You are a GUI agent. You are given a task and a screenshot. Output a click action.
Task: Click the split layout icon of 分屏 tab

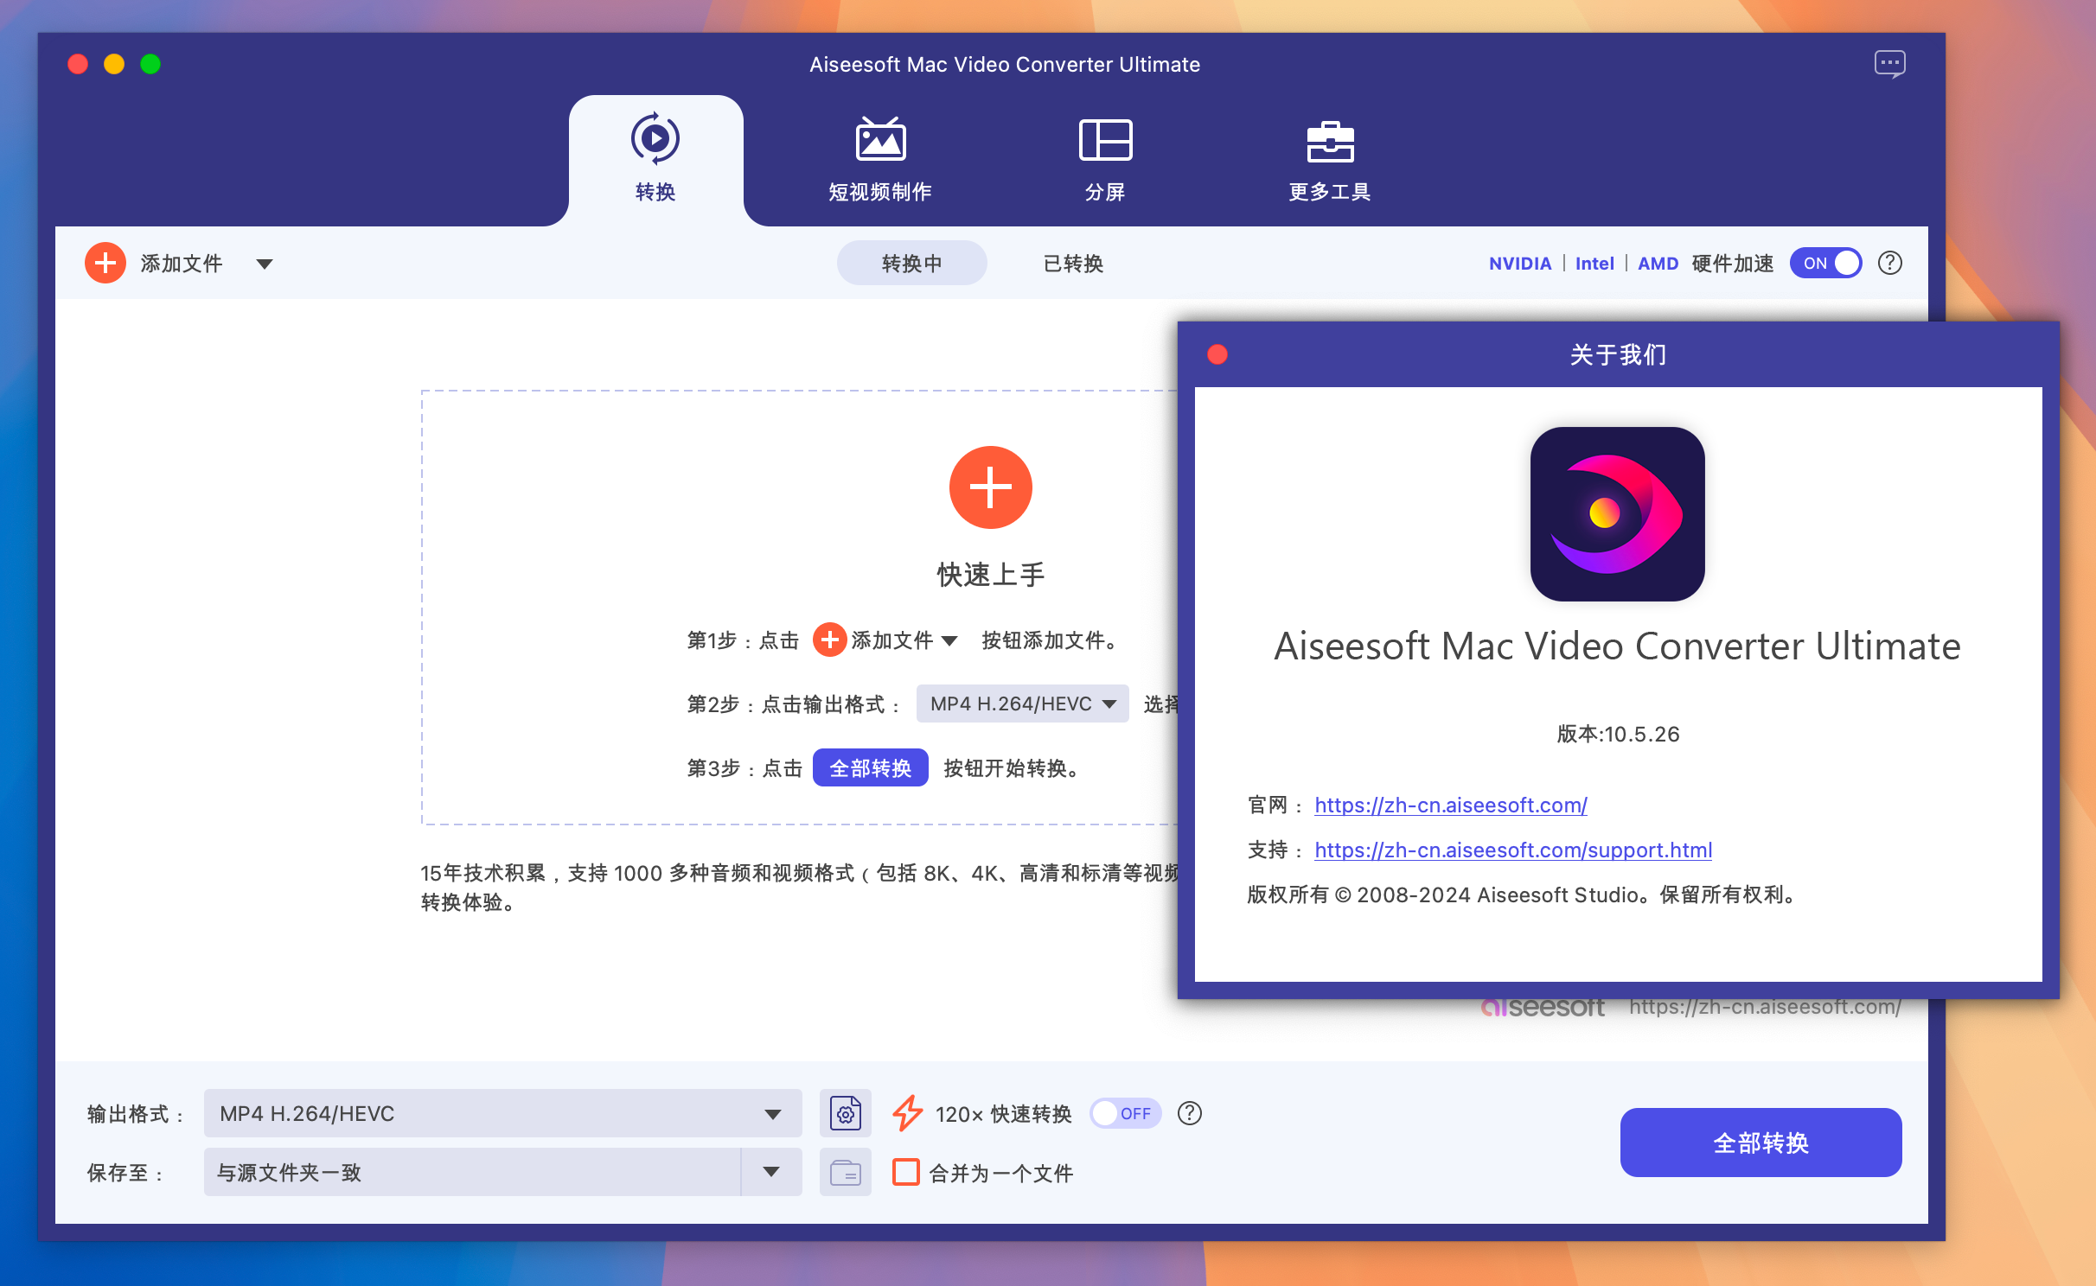point(1105,139)
